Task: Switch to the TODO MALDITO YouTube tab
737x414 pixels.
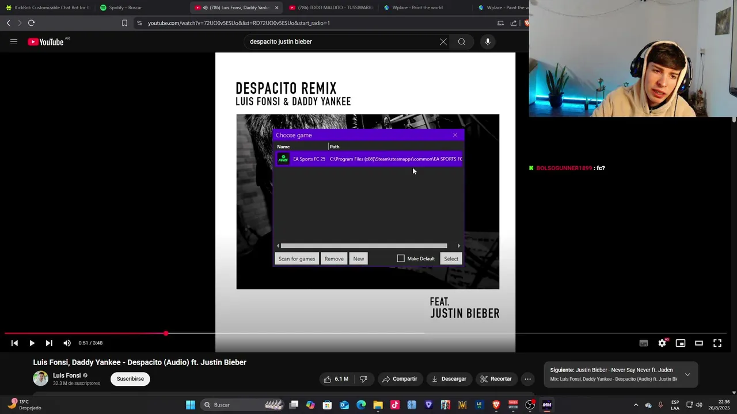Action: 330,7
